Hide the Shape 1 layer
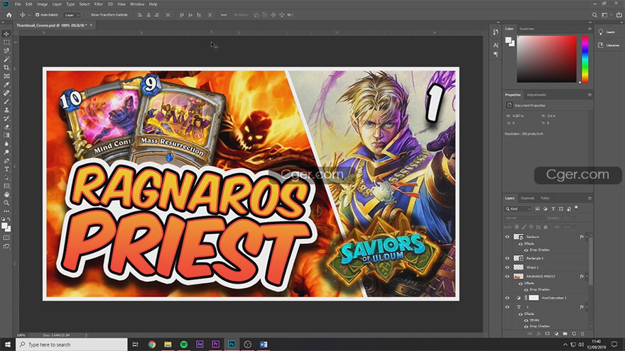Image resolution: width=625 pixels, height=351 pixels. [x=507, y=267]
